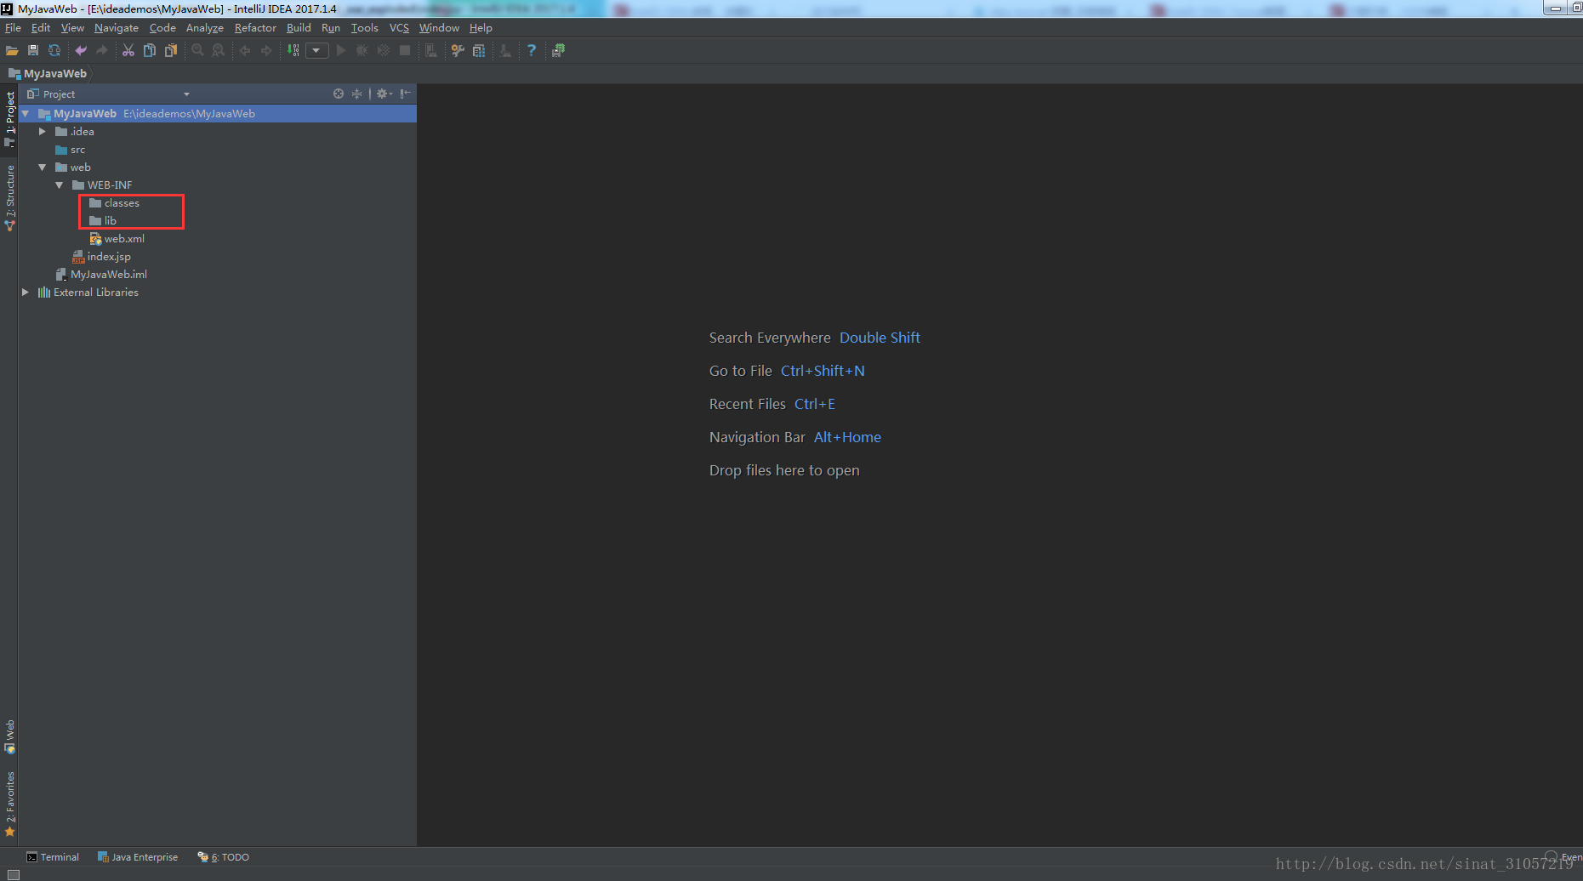Click the Find magnifier icon
This screenshot has width=1583, height=881.
(197, 51)
